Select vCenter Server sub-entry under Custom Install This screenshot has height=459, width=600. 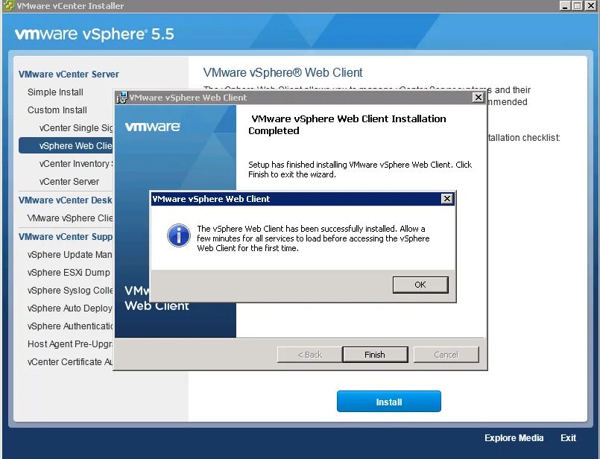[x=69, y=182]
